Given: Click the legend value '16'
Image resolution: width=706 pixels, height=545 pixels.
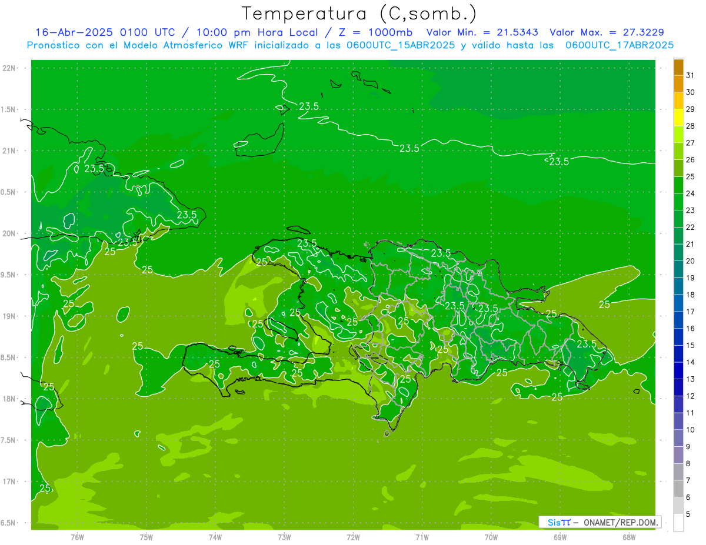Looking at the screenshot, I should coord(691,329).
